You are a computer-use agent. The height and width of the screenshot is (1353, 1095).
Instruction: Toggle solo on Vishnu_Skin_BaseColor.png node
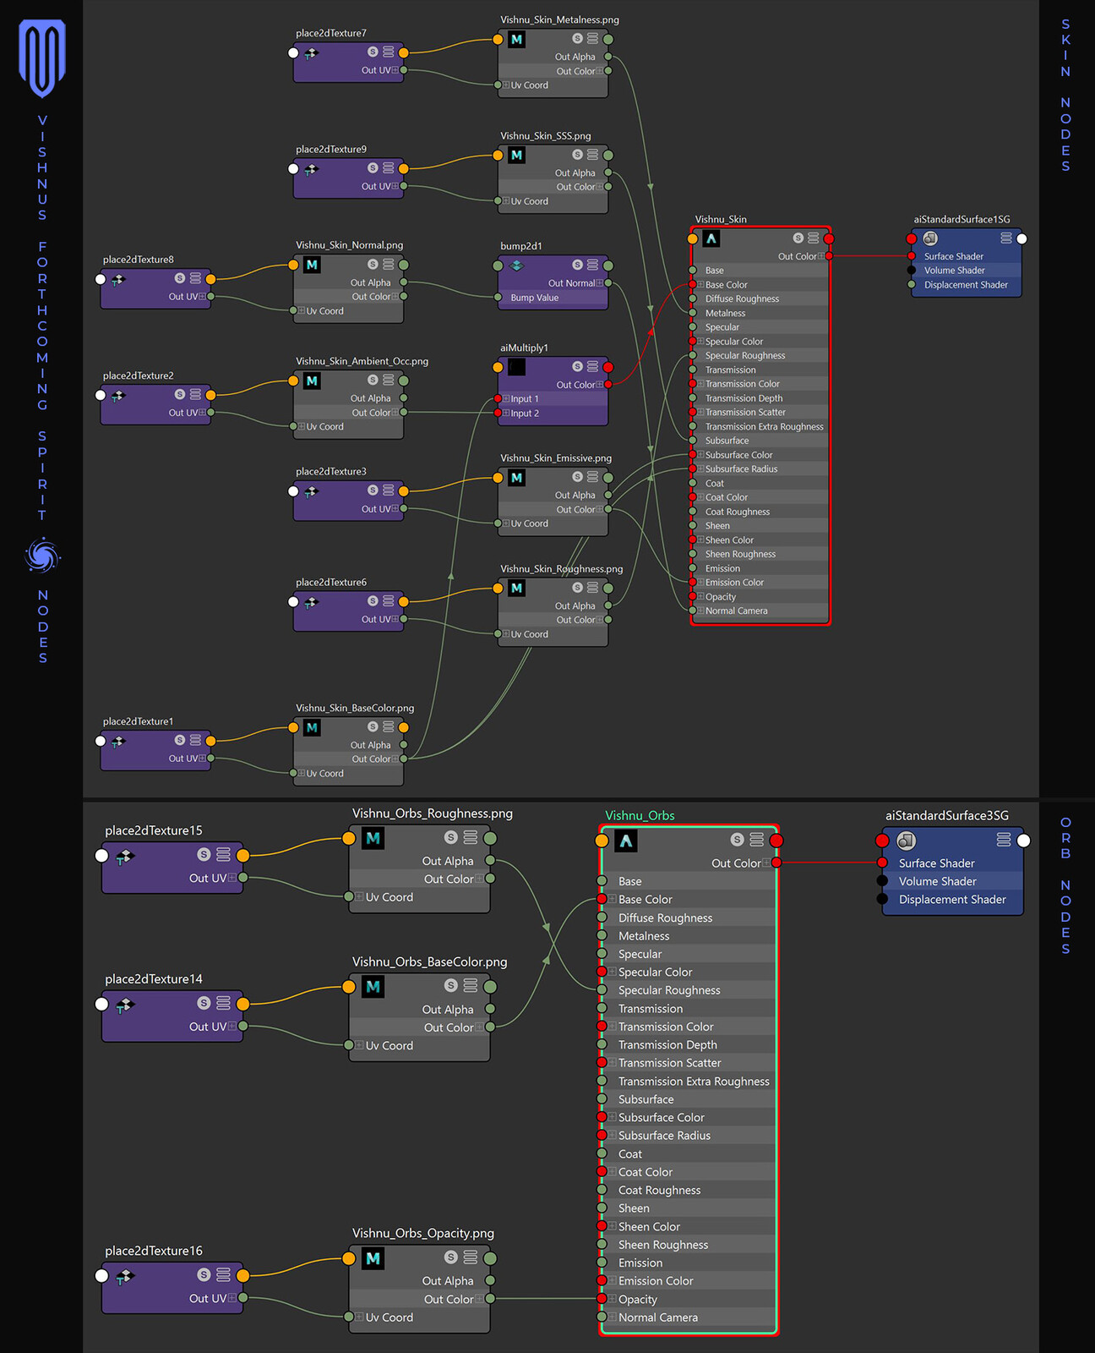point(373,726)
